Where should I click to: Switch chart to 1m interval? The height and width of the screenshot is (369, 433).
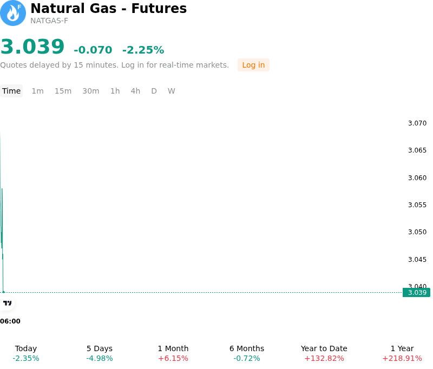[x=37, y=91]
